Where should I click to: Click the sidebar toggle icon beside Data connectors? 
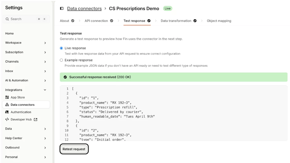pyautogui.click(x=61, y=9)
